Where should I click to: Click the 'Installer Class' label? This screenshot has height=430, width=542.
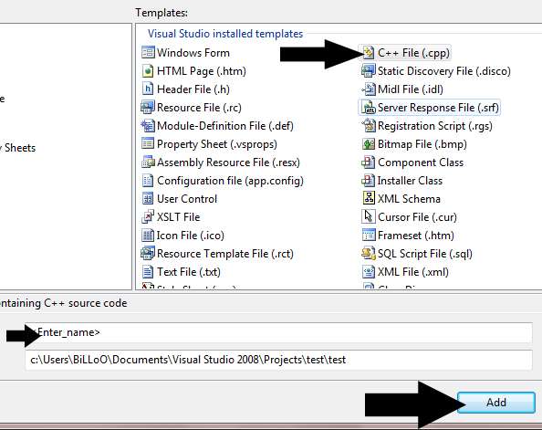coord(410,181)
